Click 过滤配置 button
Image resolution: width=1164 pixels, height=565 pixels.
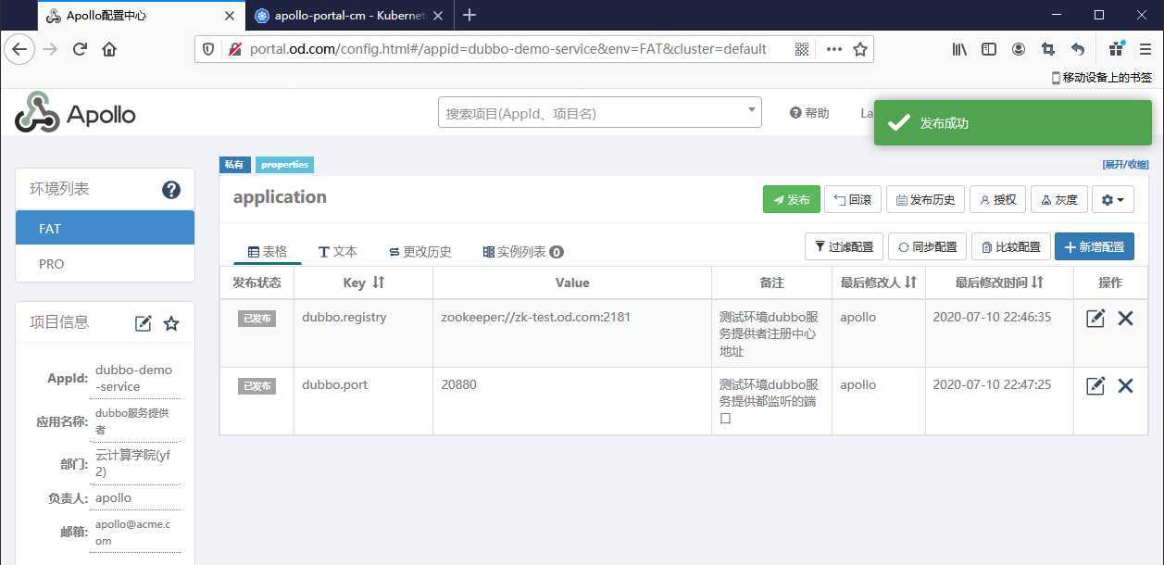pyautogui.click(x=844, y=246)
